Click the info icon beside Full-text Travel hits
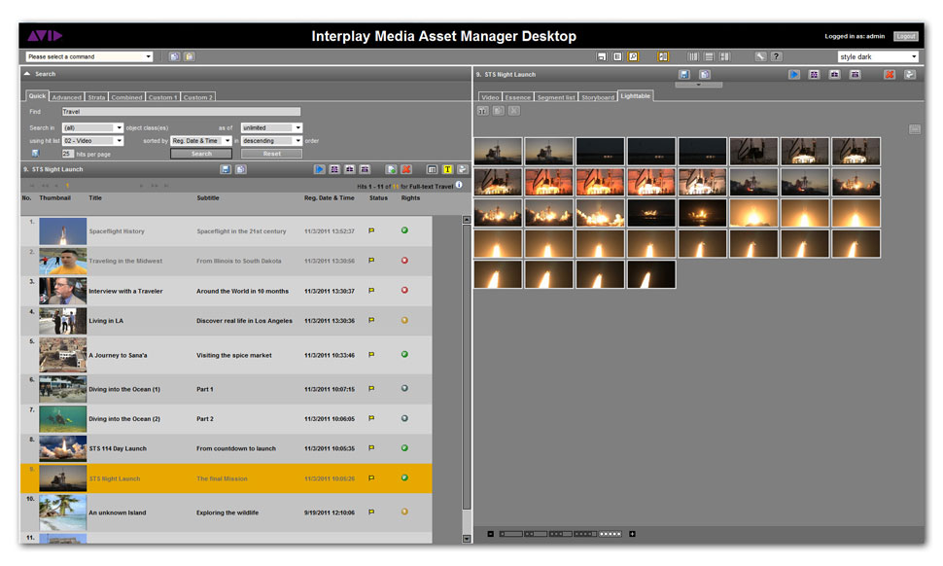This screenshot has height=566, width=943. pyautogui.click(x=459, y=185)
